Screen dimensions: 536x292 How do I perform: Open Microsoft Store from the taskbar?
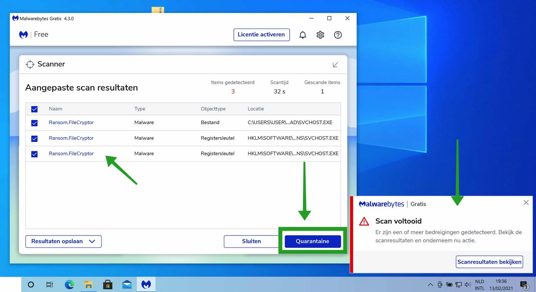108,284
